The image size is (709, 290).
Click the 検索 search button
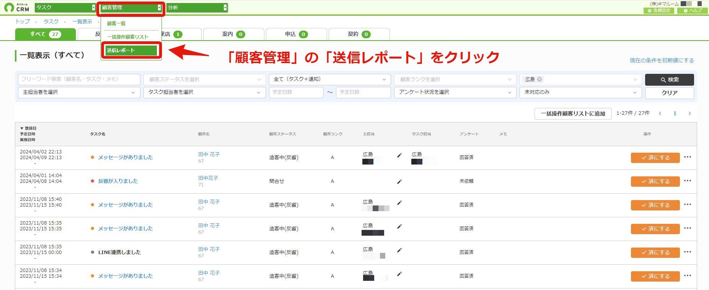669,80
